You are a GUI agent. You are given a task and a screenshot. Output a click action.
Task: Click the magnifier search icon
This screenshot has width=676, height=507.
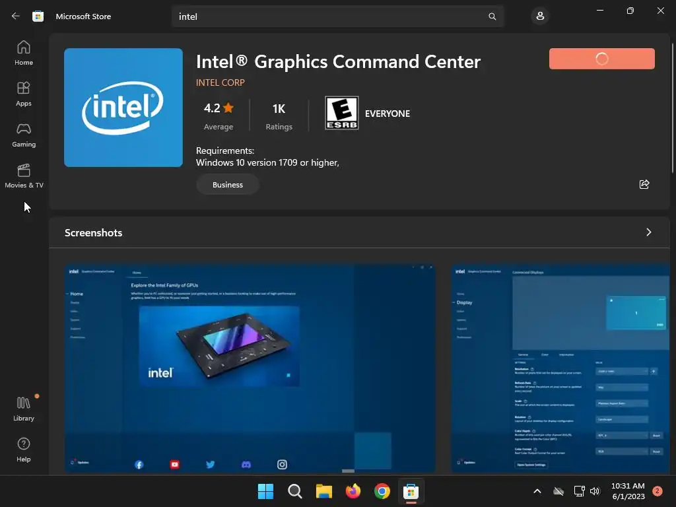(x=492, y=17)
